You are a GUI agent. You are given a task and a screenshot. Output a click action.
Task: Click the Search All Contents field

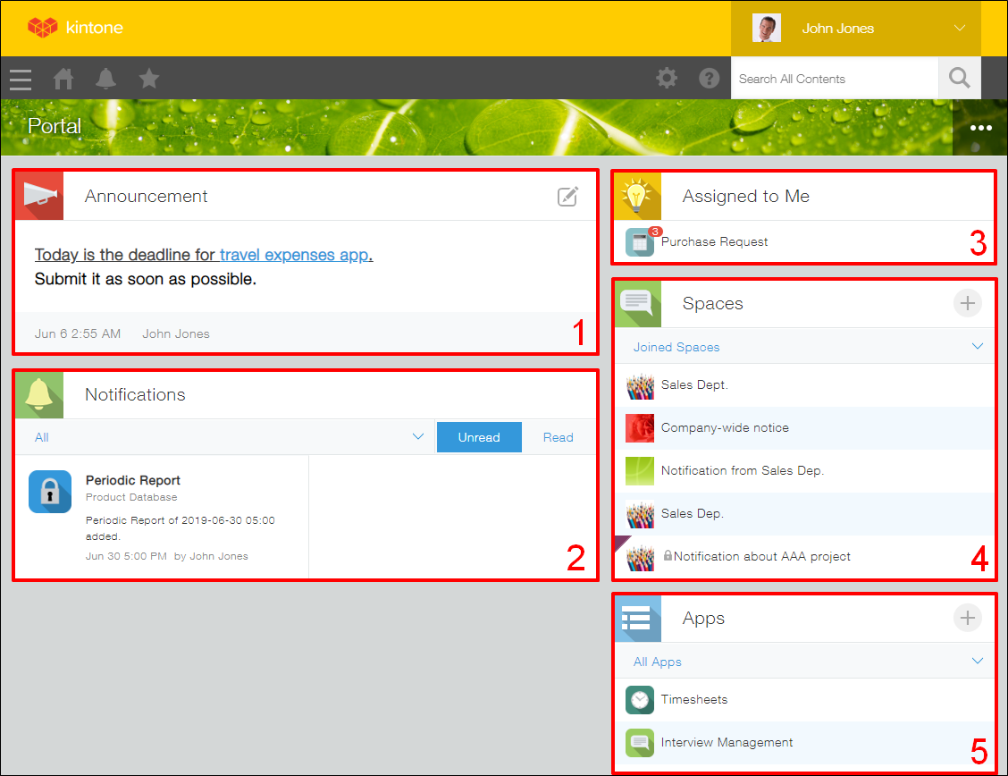pos(834,79)
